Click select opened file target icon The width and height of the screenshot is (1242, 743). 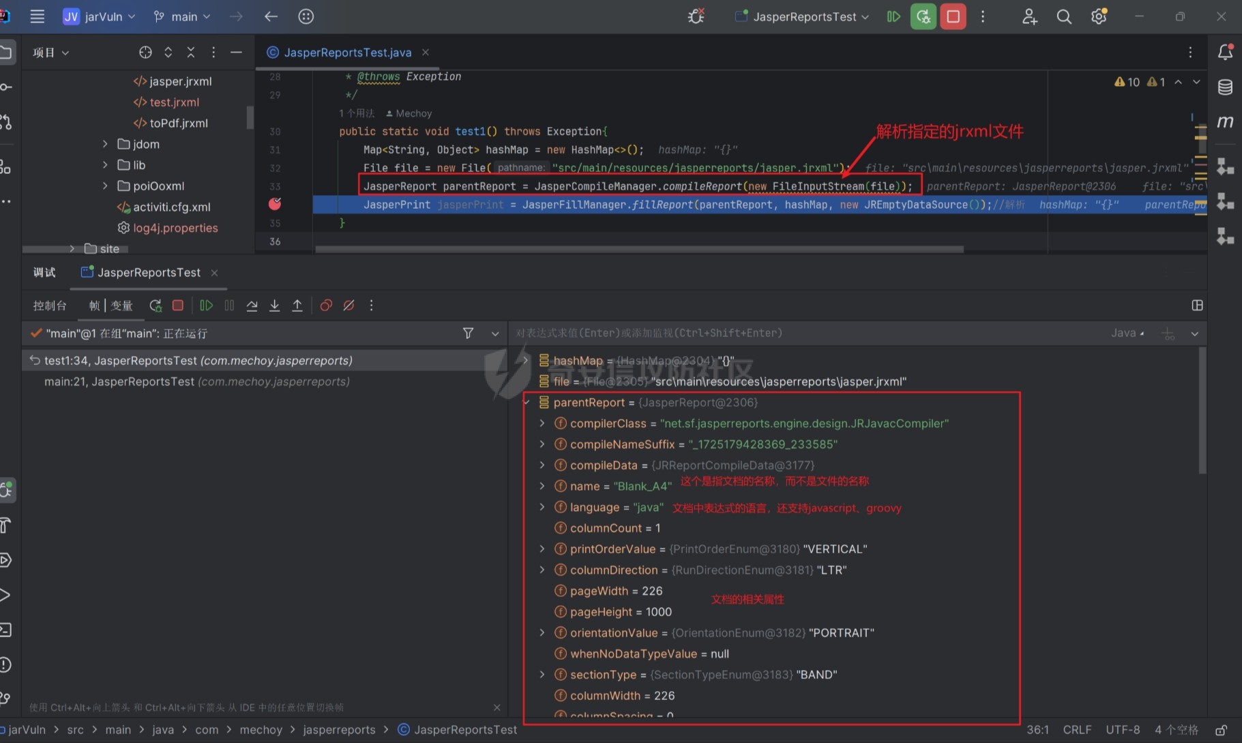(145, 53)
